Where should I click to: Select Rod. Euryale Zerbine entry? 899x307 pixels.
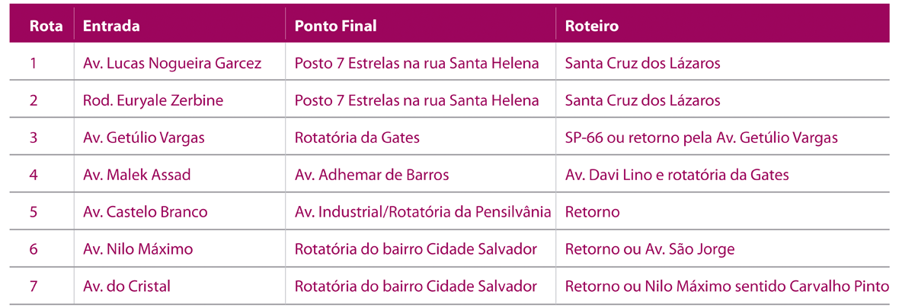pyautogui.click(x=153, y=100)
